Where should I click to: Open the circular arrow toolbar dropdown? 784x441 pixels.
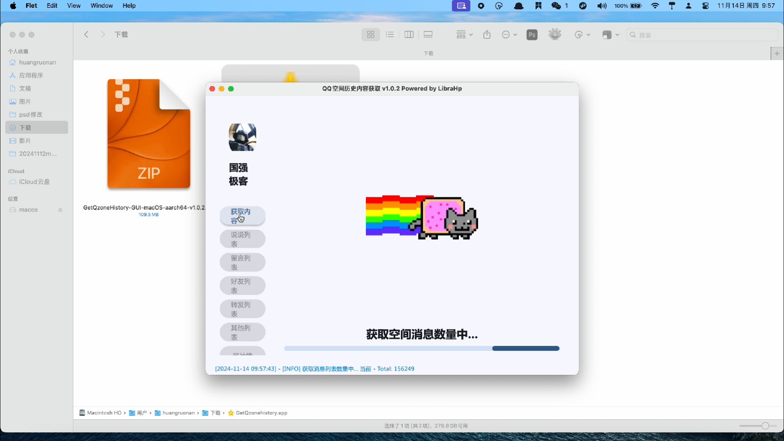click(x=582, y=35)
